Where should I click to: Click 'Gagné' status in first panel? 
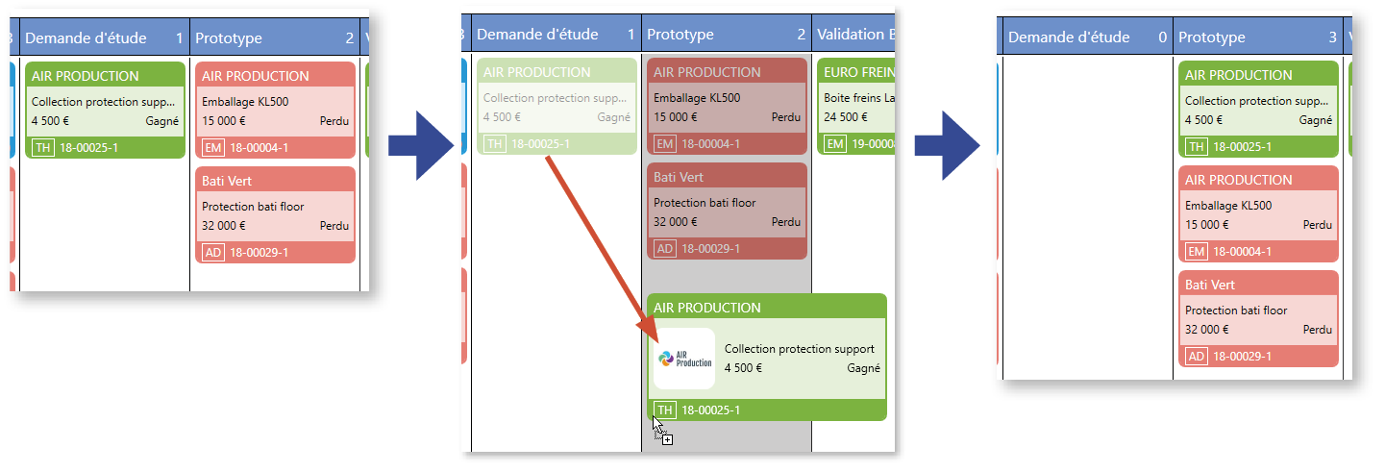coord(162,121)
